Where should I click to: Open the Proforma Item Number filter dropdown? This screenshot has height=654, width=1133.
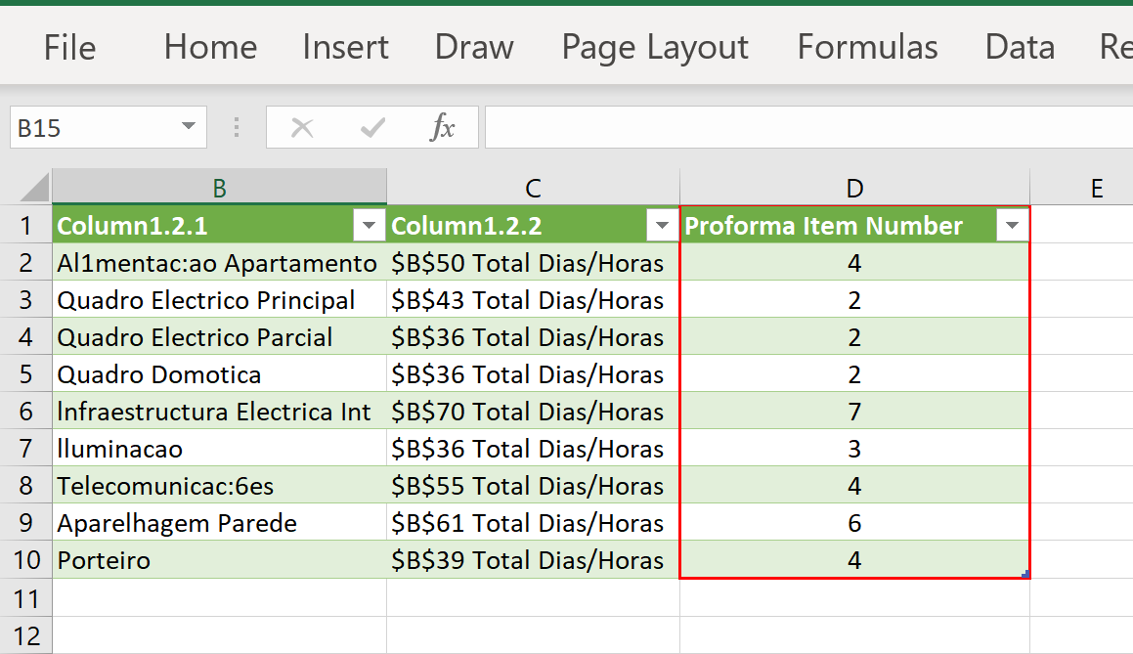coord(1011,227)
